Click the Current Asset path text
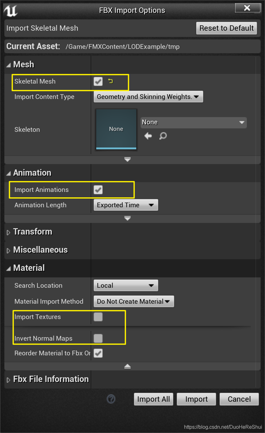 click(x=122, y=47)
